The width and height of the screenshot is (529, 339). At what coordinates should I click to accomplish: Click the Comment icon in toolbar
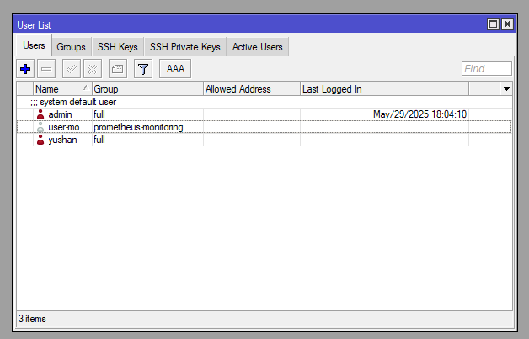[118, 69]
